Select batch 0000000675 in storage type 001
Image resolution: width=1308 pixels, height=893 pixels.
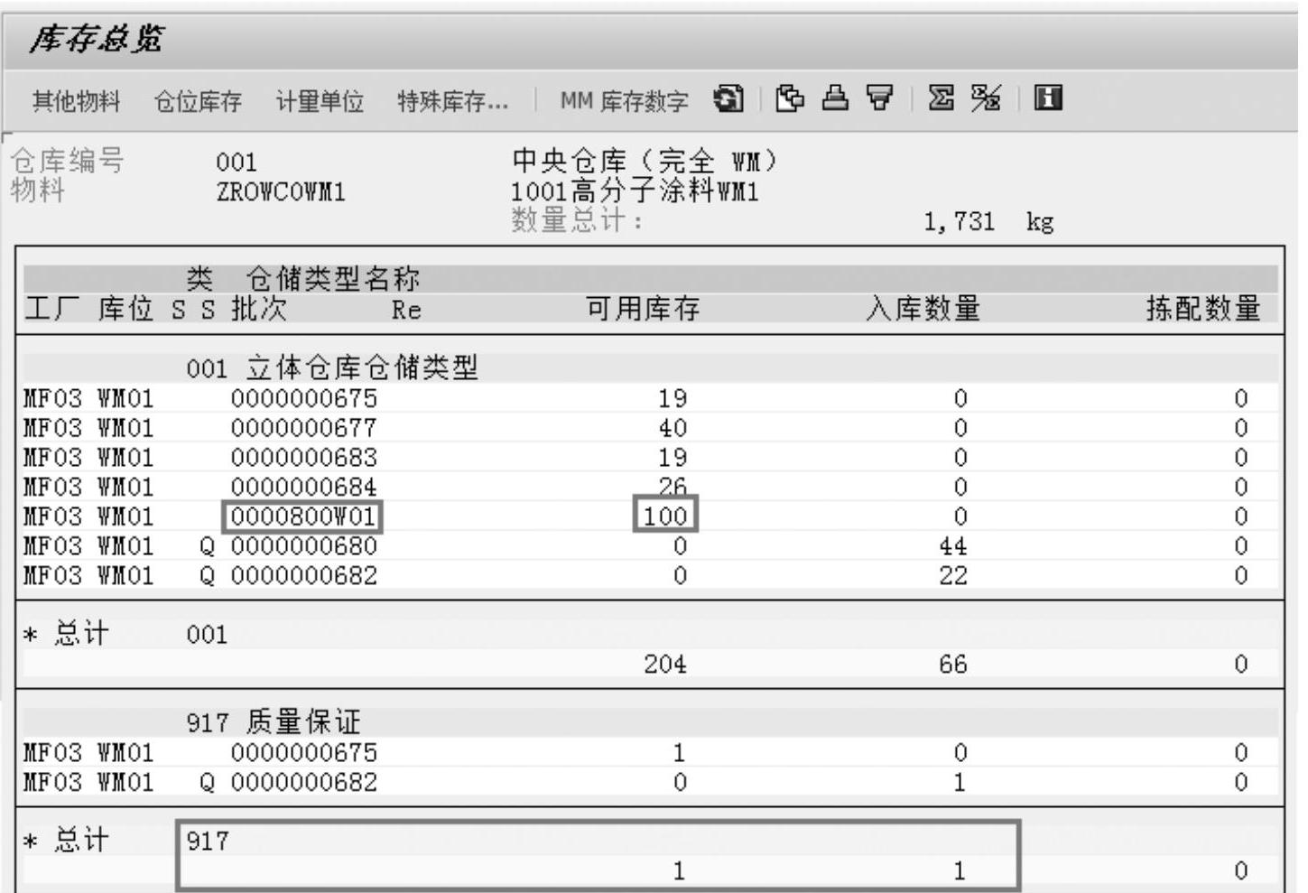(304, 398)
